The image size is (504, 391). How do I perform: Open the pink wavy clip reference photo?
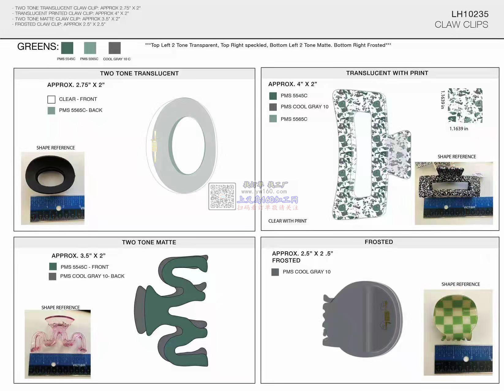pos(58,344)
